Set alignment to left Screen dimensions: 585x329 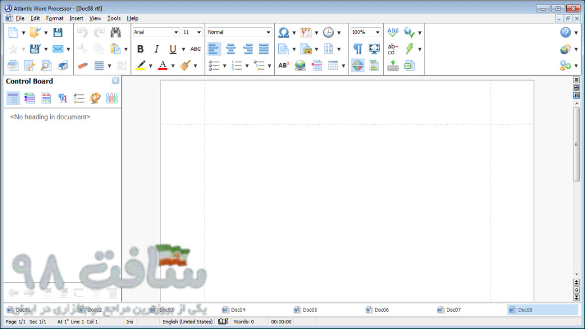pyautogui.click(x=214, y=49)
